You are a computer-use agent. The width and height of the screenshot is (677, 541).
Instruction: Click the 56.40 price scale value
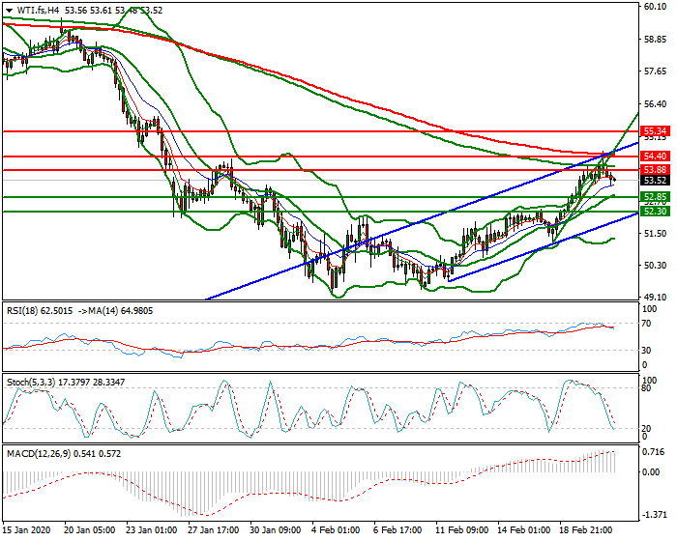click(x=655, y=104)
